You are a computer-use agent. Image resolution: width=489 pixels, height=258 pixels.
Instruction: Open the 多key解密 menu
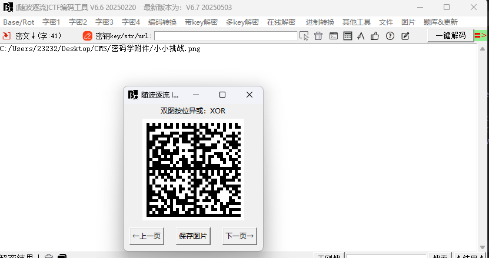(x=242, y=22)
